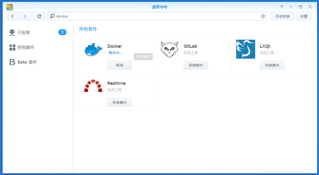Click the 所有套件 section heading
The width and height of the screenshot is (319, 175).
(88, 29)
